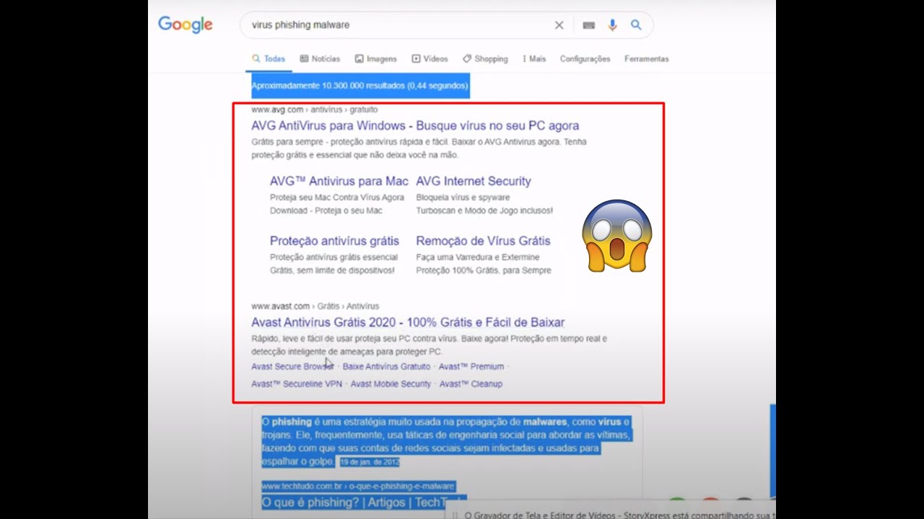Open 'O que é phishing?' TechTudo result

pyautogui.click(x=364, y=502)
